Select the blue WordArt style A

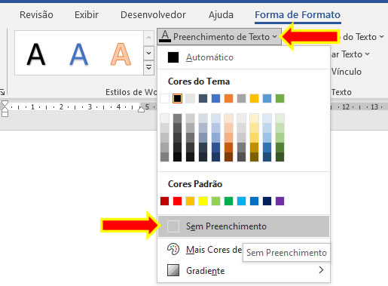pos(79,54)
